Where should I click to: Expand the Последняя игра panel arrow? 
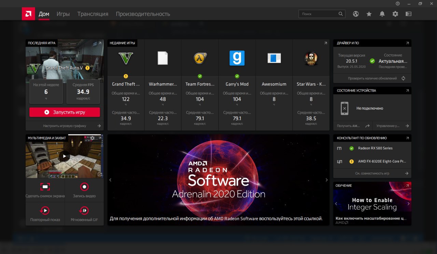[x=100, y=43]
